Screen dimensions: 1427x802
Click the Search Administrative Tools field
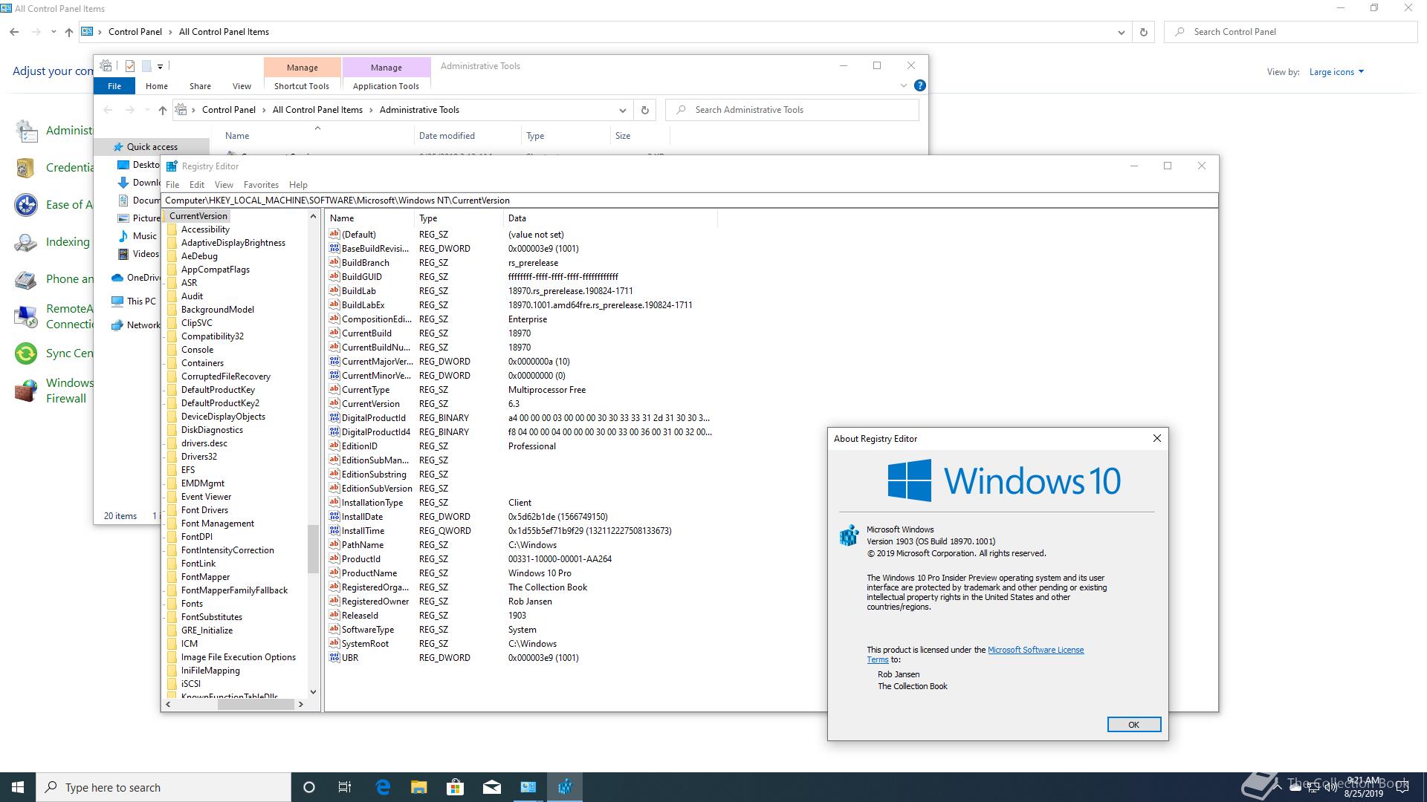tap(792, 110)
